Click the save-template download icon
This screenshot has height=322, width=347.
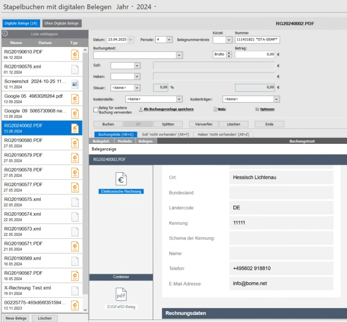click(x=140, y=109)
